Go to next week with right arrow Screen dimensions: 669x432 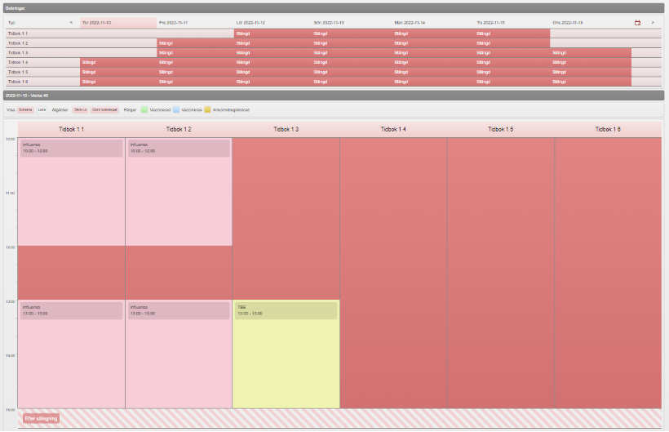click(652, 23)
